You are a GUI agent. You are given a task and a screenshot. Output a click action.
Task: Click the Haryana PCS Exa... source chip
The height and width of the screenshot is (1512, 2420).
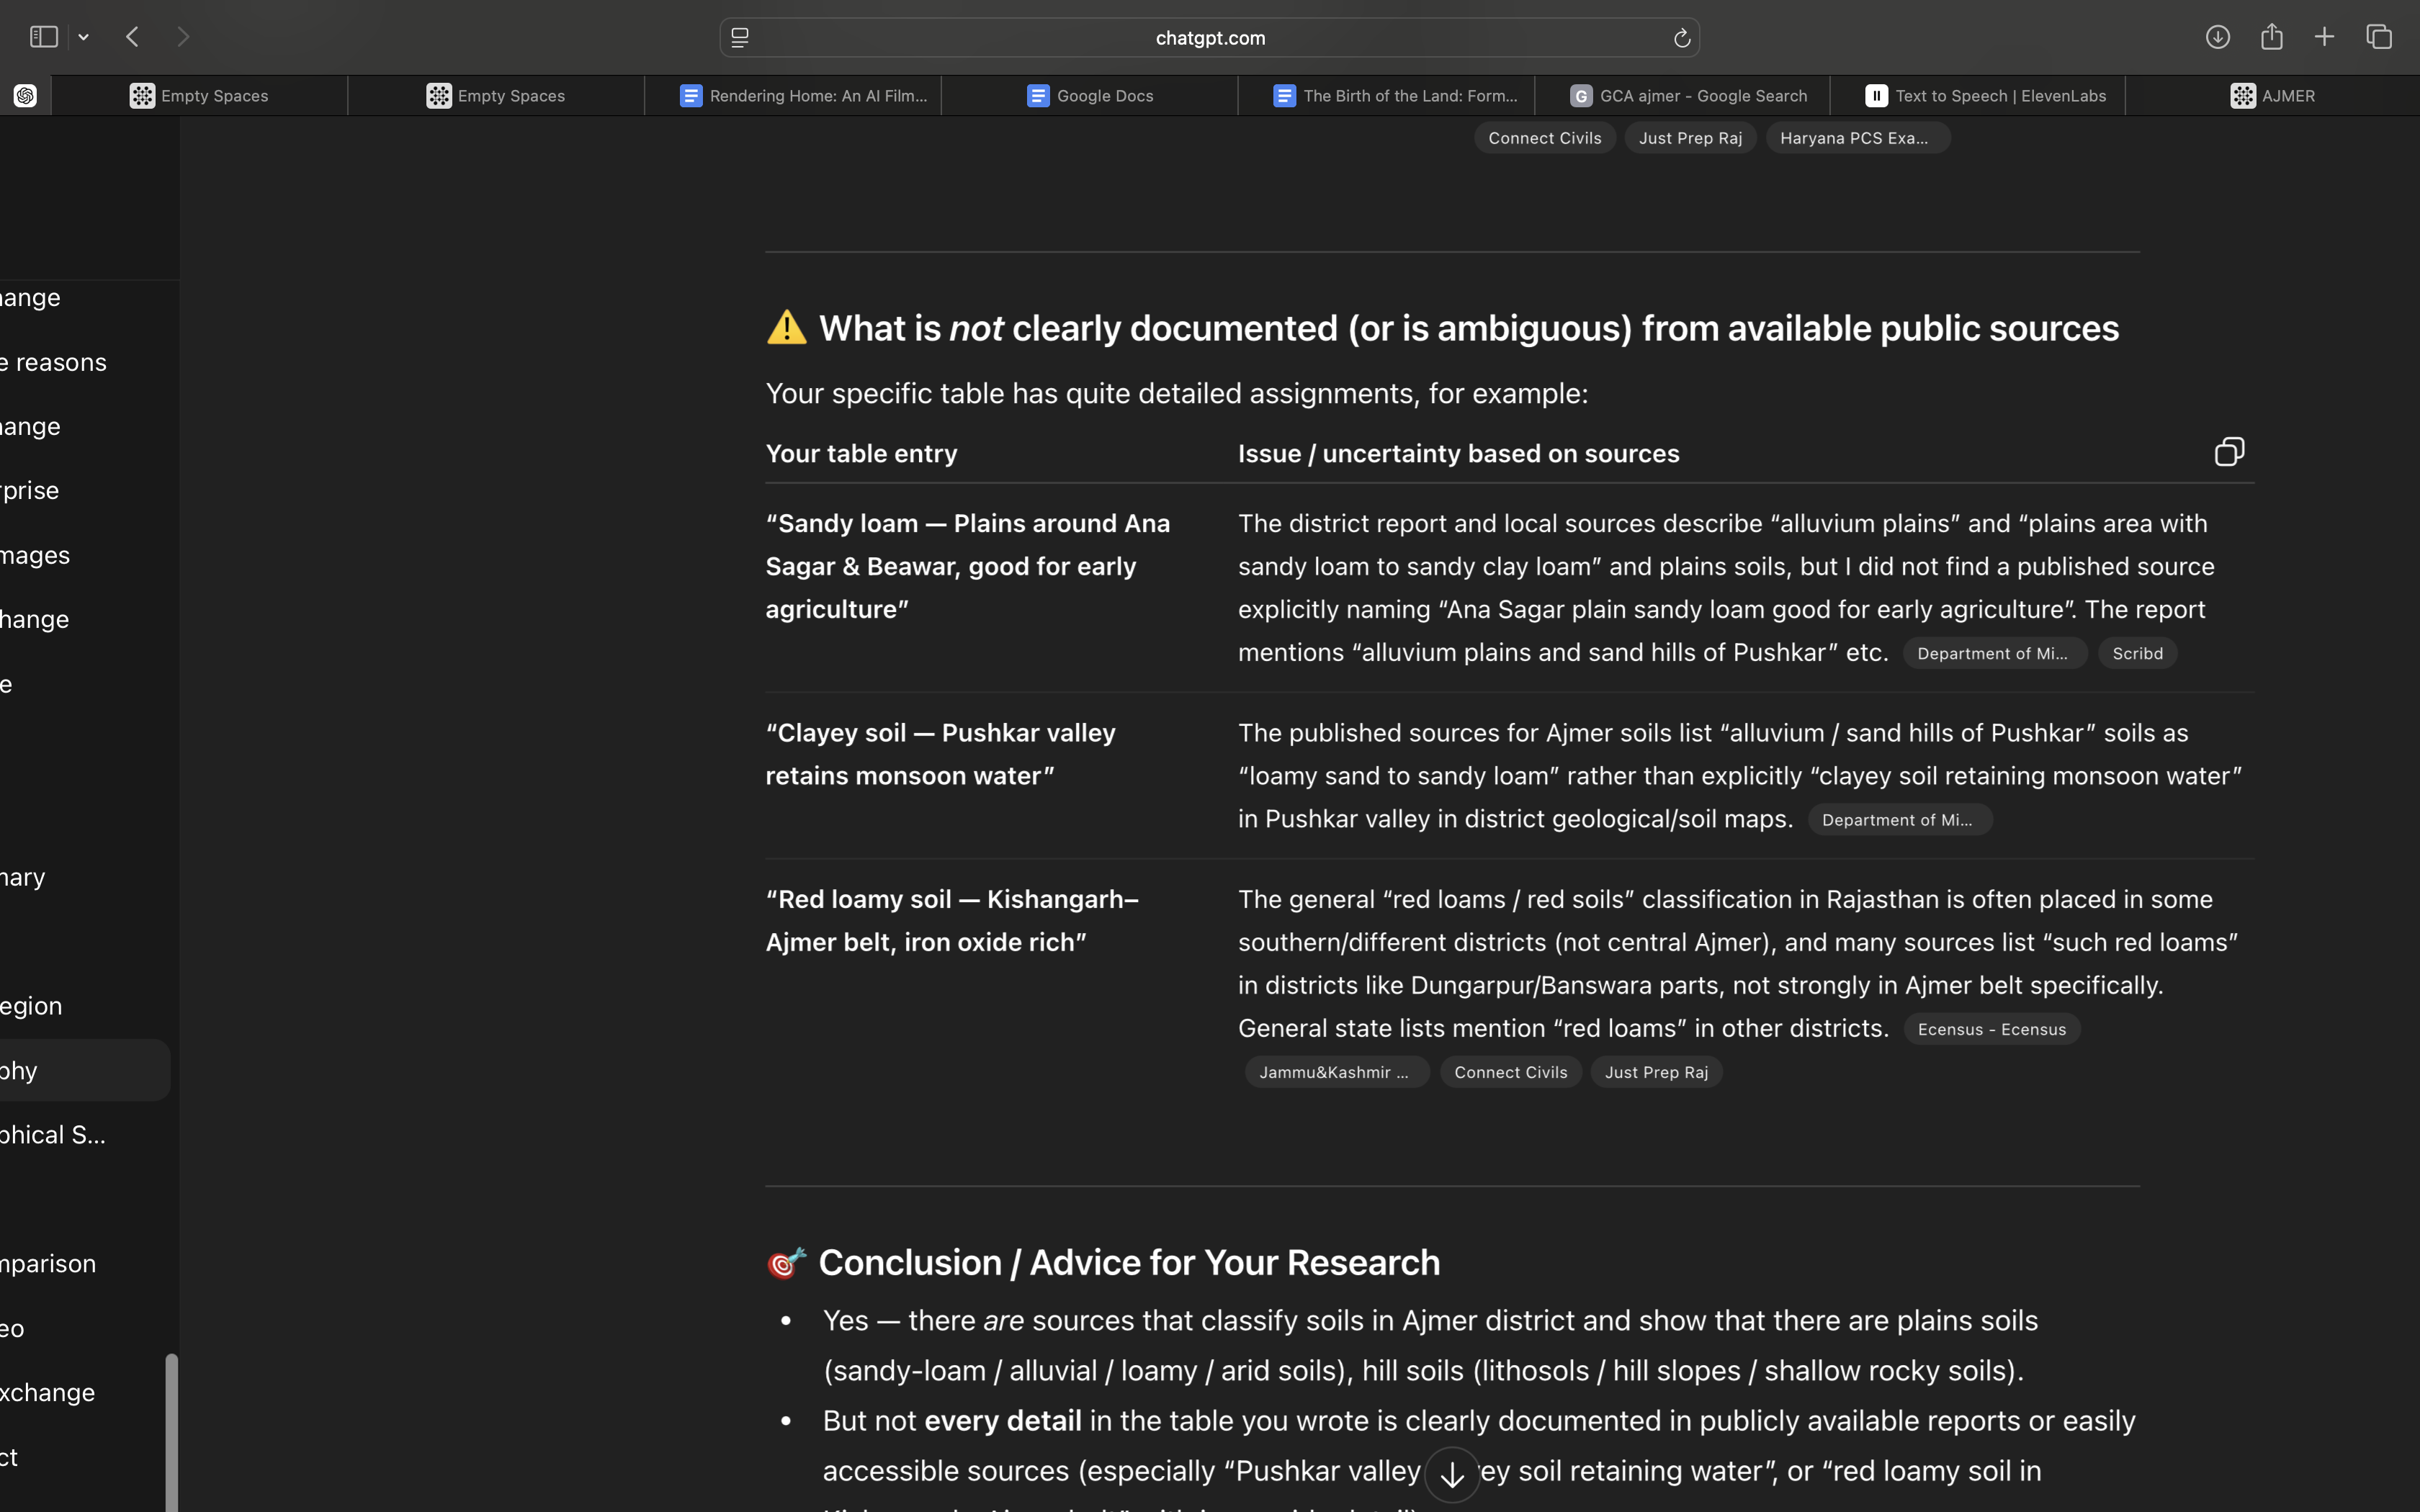[x=1855, y=138]
